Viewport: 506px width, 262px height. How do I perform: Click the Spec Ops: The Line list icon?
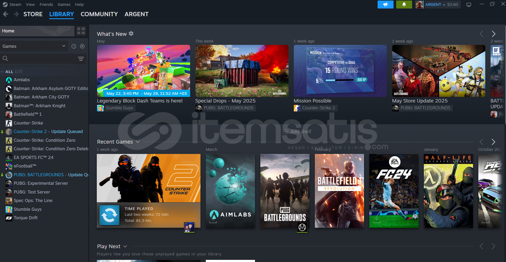click(x=9, y=201)
